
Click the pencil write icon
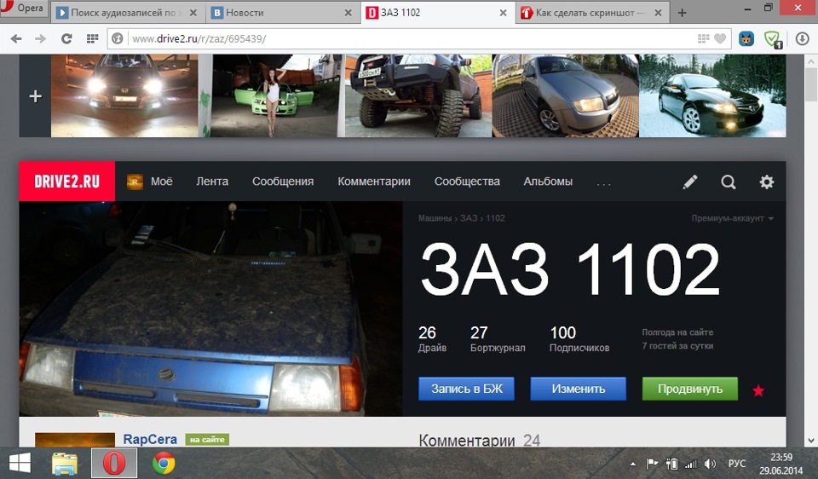point(689,182)
